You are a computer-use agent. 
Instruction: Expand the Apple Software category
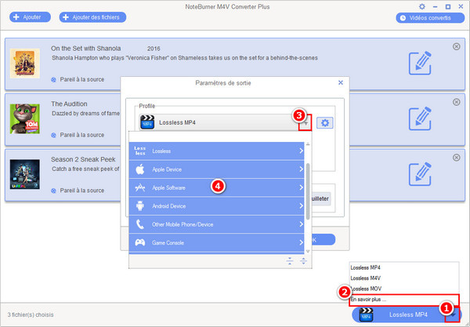click(301, 187)
